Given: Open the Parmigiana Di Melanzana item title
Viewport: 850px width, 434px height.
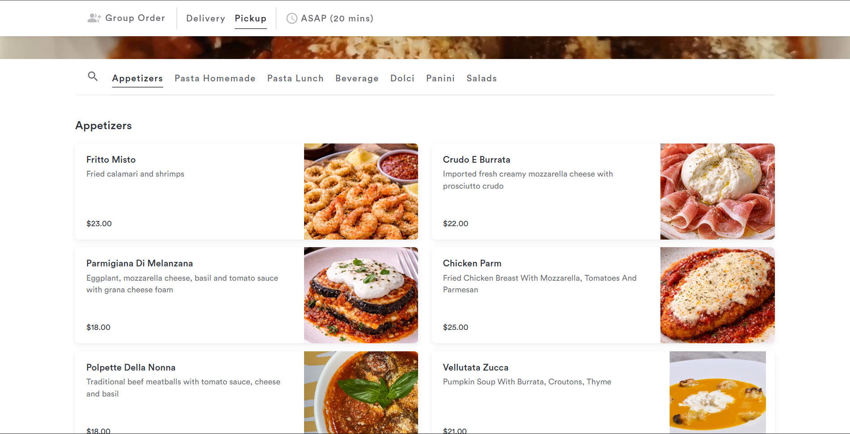Looking at the screenshot, I should coord(140,263).
